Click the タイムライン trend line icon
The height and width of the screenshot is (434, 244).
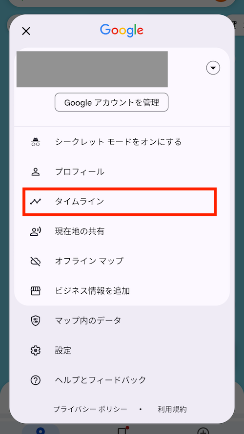pos(36,202)
